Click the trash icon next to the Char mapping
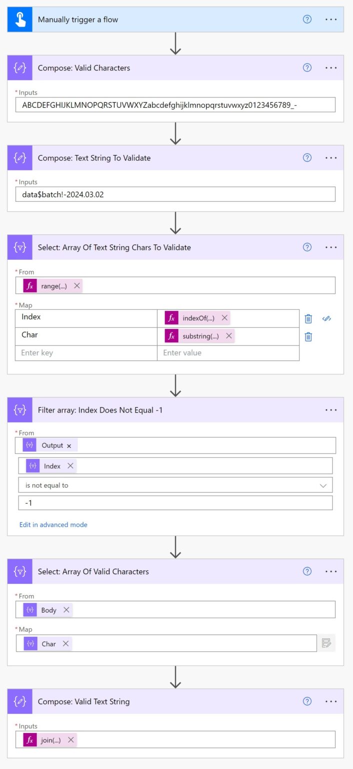Image resolution: width=353 pixels, height=769 pixels. pyautogui.click(x=309, y=336)
